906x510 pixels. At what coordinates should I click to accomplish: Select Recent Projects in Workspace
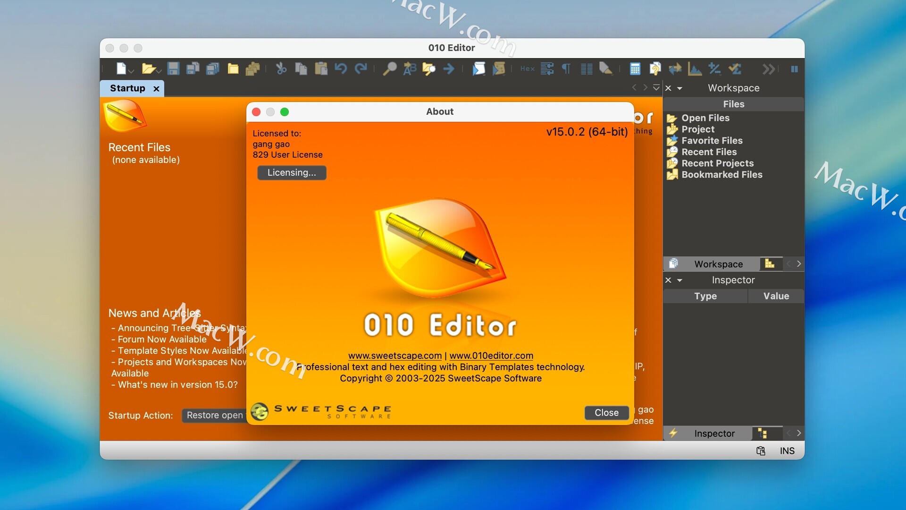(718, 163)
